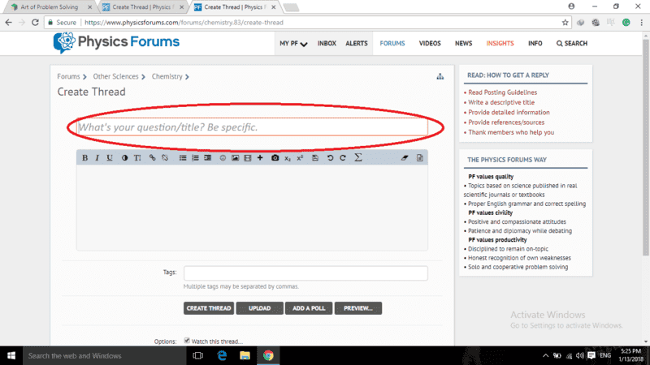
Task: Switch to the middle Create Thread browser tab
Action: 142,7
